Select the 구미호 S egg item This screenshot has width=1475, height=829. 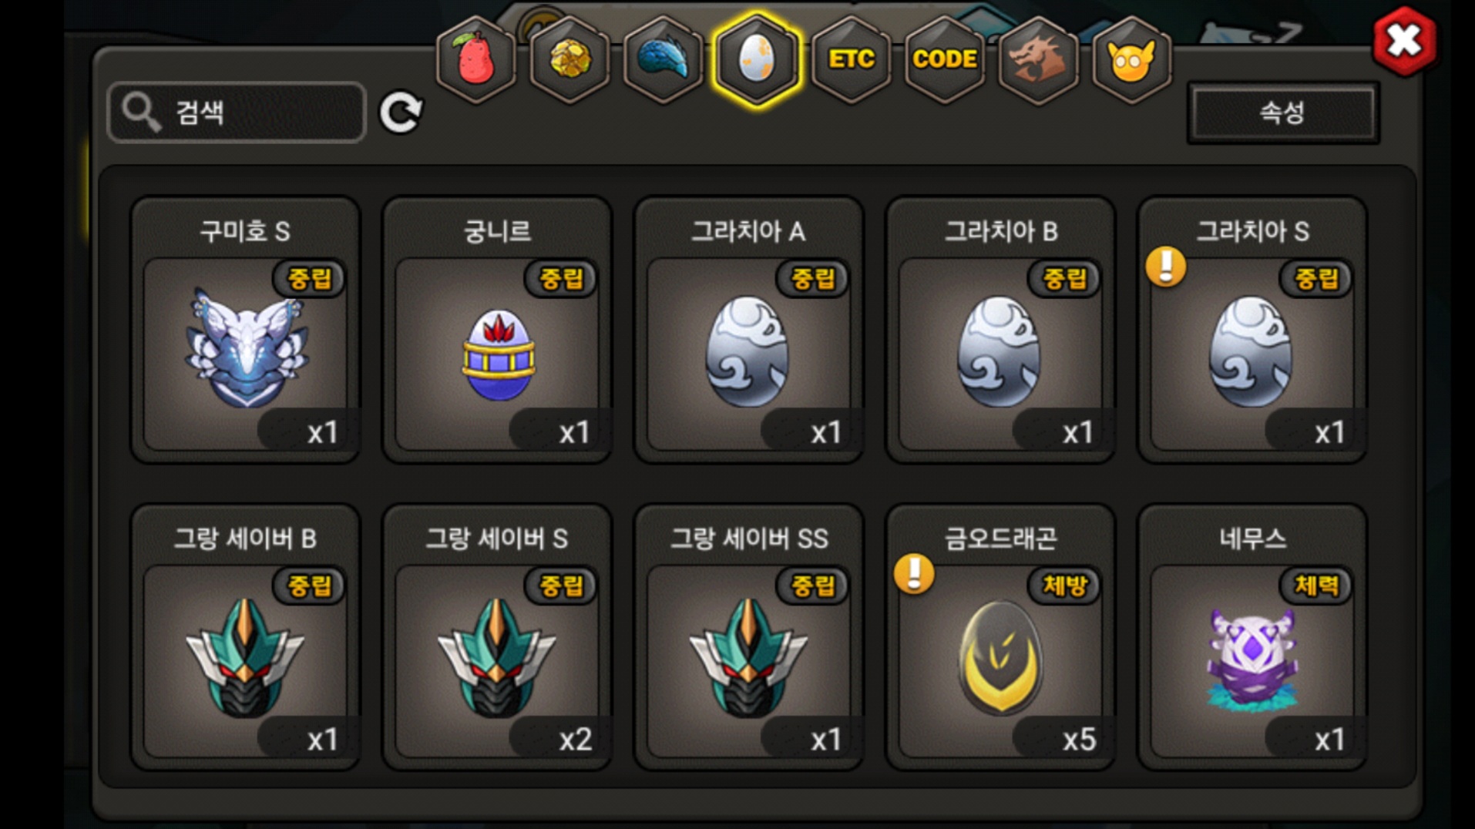245,331
